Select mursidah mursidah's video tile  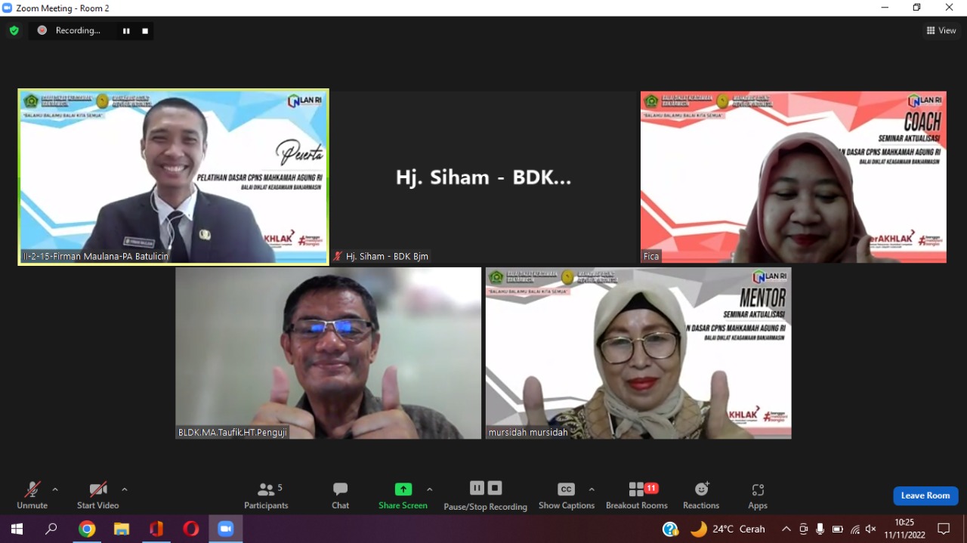pos(638,353)
